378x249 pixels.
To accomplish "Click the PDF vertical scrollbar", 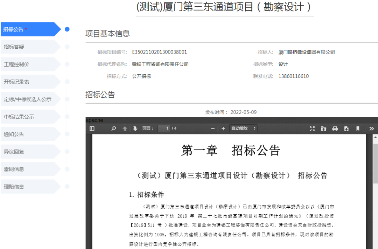I will click(x=375, y=165).
